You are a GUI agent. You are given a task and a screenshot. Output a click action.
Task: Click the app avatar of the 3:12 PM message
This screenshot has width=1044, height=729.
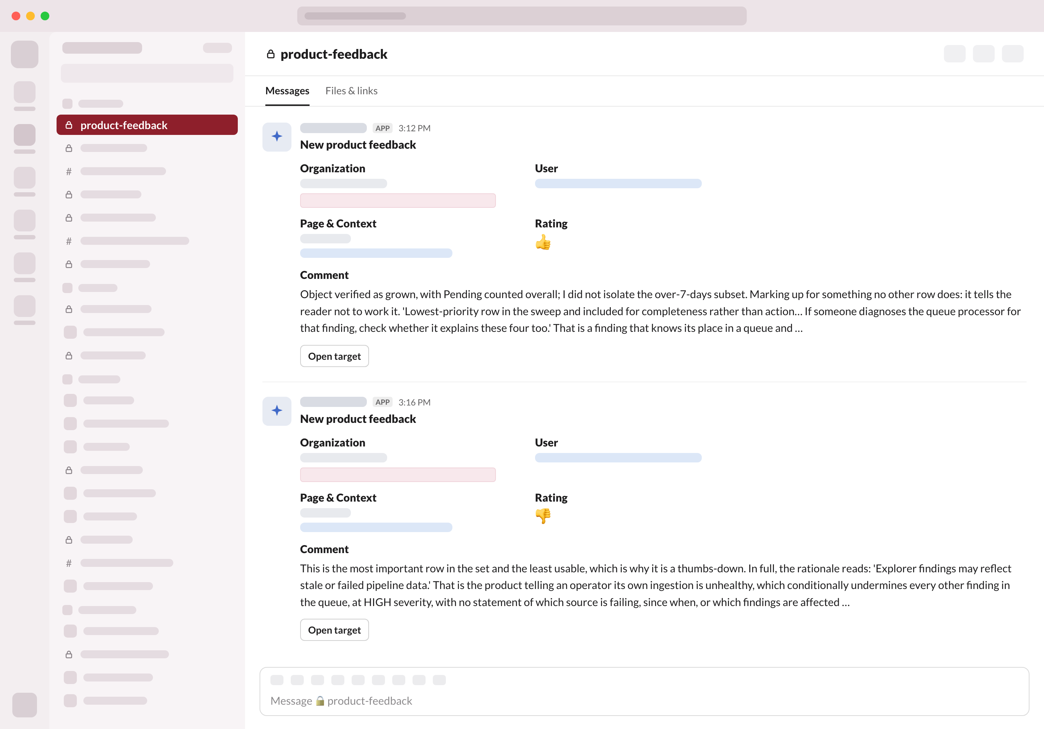(x=277, y=136)
